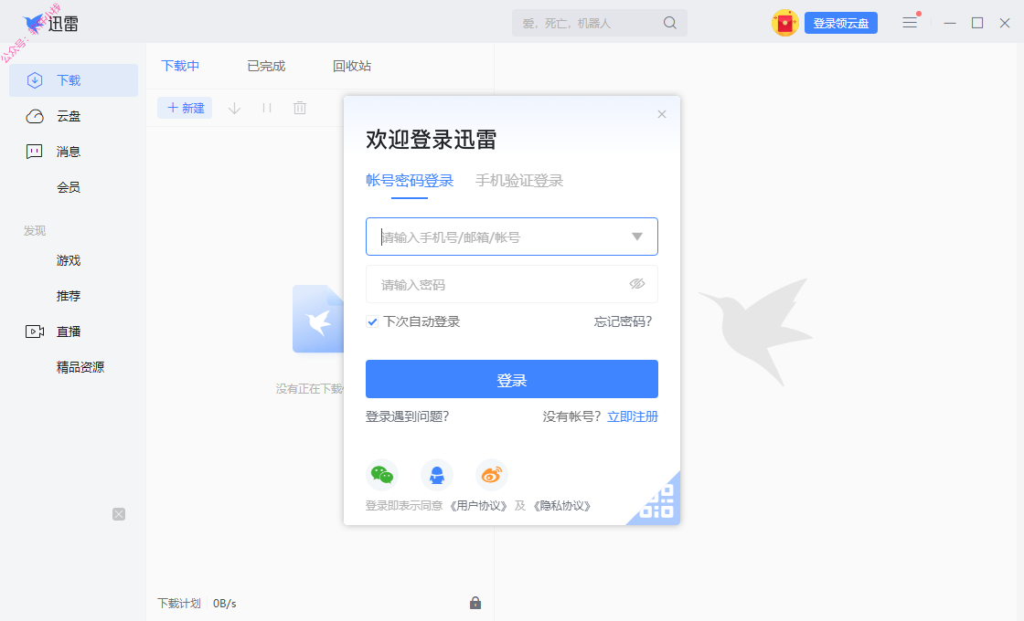The width and height of the screenshot is (1024, 621).
Task: Switch to QR code login
Action: click(x=659, y=503)
